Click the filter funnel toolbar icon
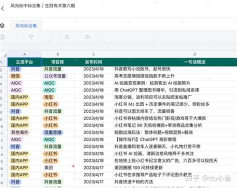This screenshot has width=237, height=188. (31, 37)
